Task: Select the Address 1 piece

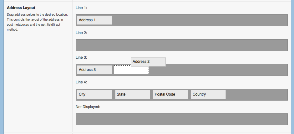Action: pos(94,20)
